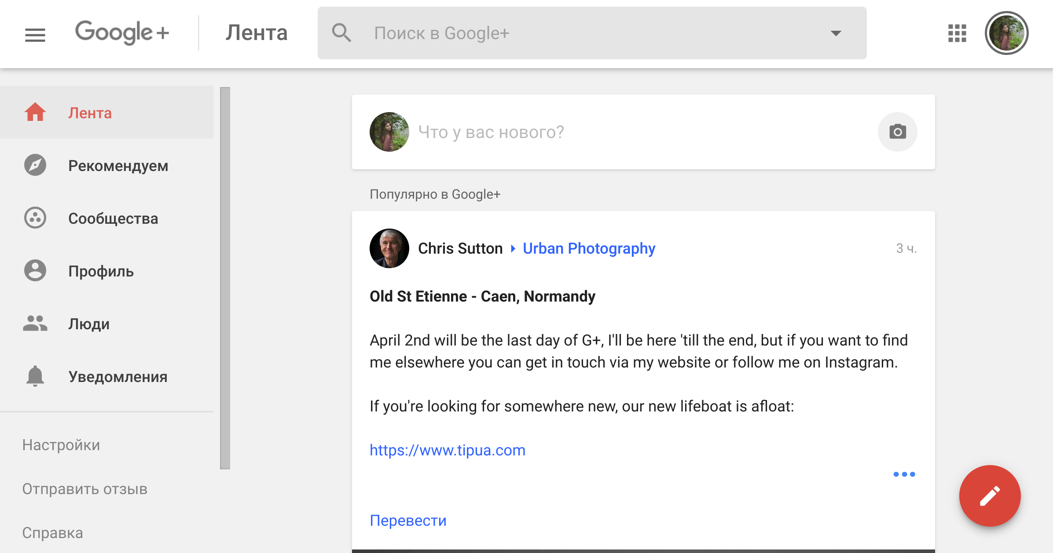Open the hamburger main menu
Image resolution: width=1053 pixels, height=553 pixels.
click(x=35, y=34)
